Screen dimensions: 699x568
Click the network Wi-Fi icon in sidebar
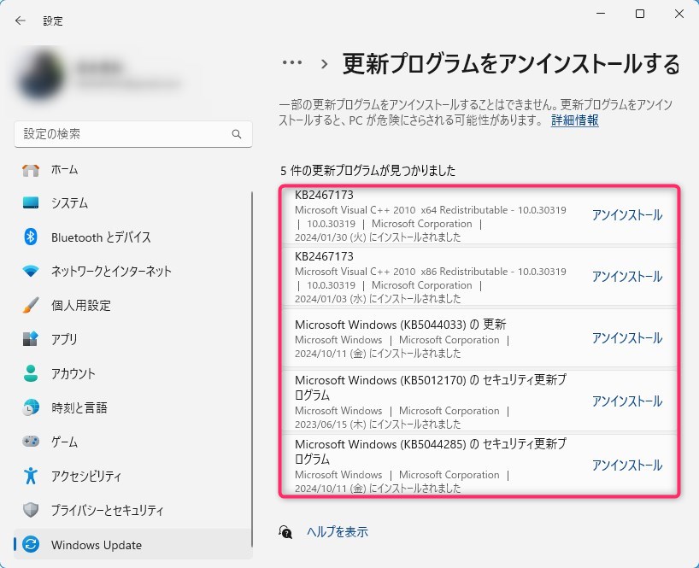(31, 272)
